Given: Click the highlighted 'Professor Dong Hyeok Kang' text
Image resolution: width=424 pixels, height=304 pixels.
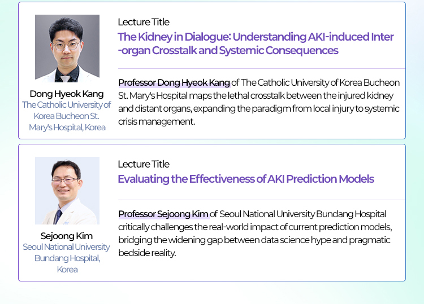Looking at the screenshot, I should [174, 83].
